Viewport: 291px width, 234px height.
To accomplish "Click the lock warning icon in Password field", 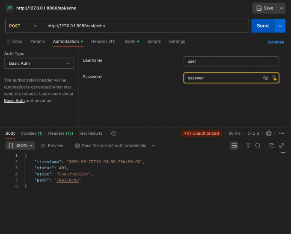I will [x=274, y=78].
